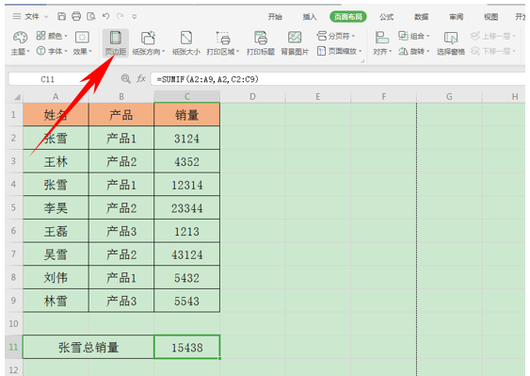Open the 分页符 page break dropdown
This screenshot has height=376, width=530.
(x=336, y=36)
